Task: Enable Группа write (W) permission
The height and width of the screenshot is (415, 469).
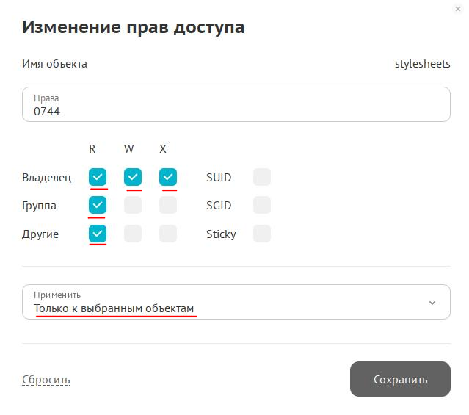Action: (133, 206)
